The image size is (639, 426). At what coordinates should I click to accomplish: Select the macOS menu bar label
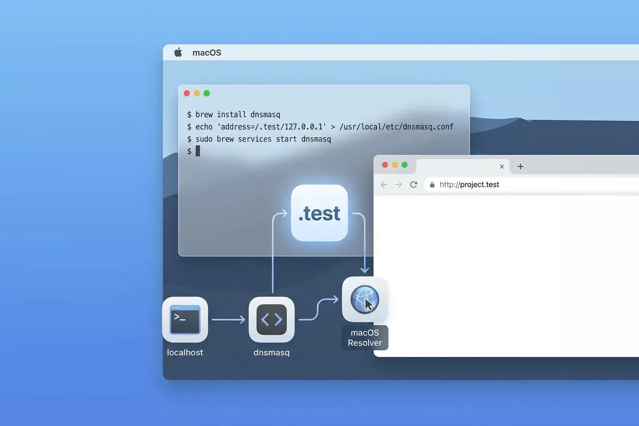pyautogui.click(x=207, y=52)
